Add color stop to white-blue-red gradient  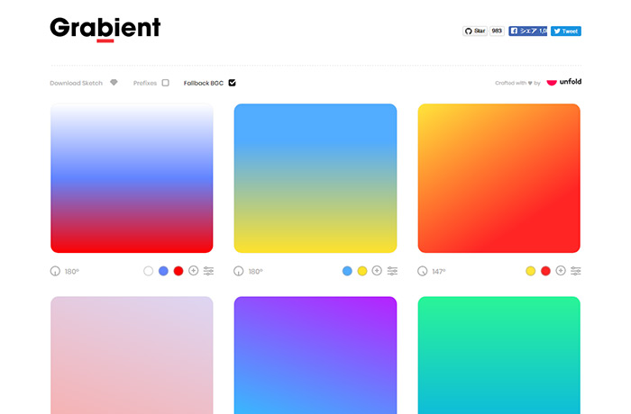pos(194,271)
